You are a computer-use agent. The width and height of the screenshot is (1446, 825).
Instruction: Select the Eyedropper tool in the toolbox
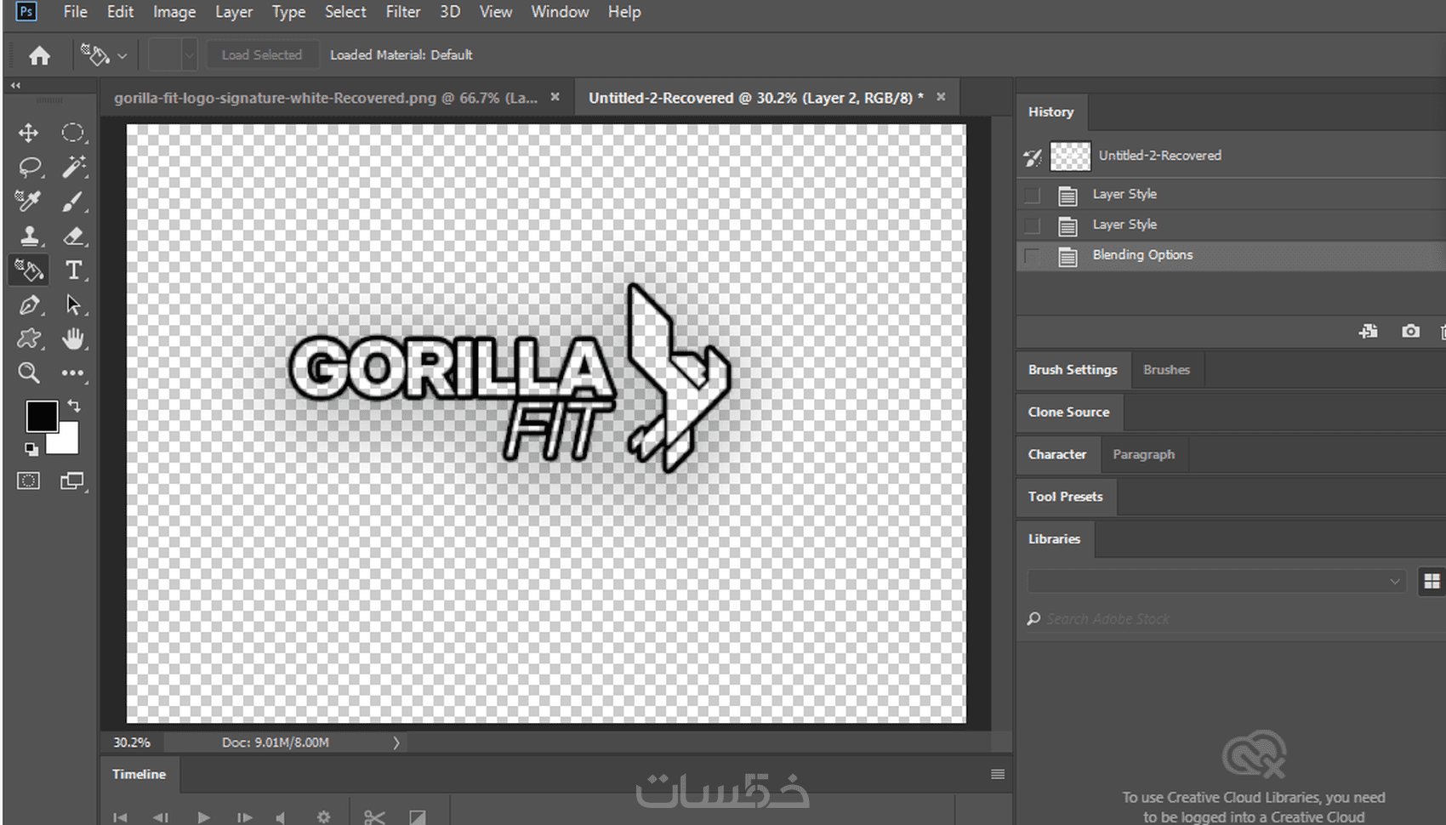(x=28, y=202)
